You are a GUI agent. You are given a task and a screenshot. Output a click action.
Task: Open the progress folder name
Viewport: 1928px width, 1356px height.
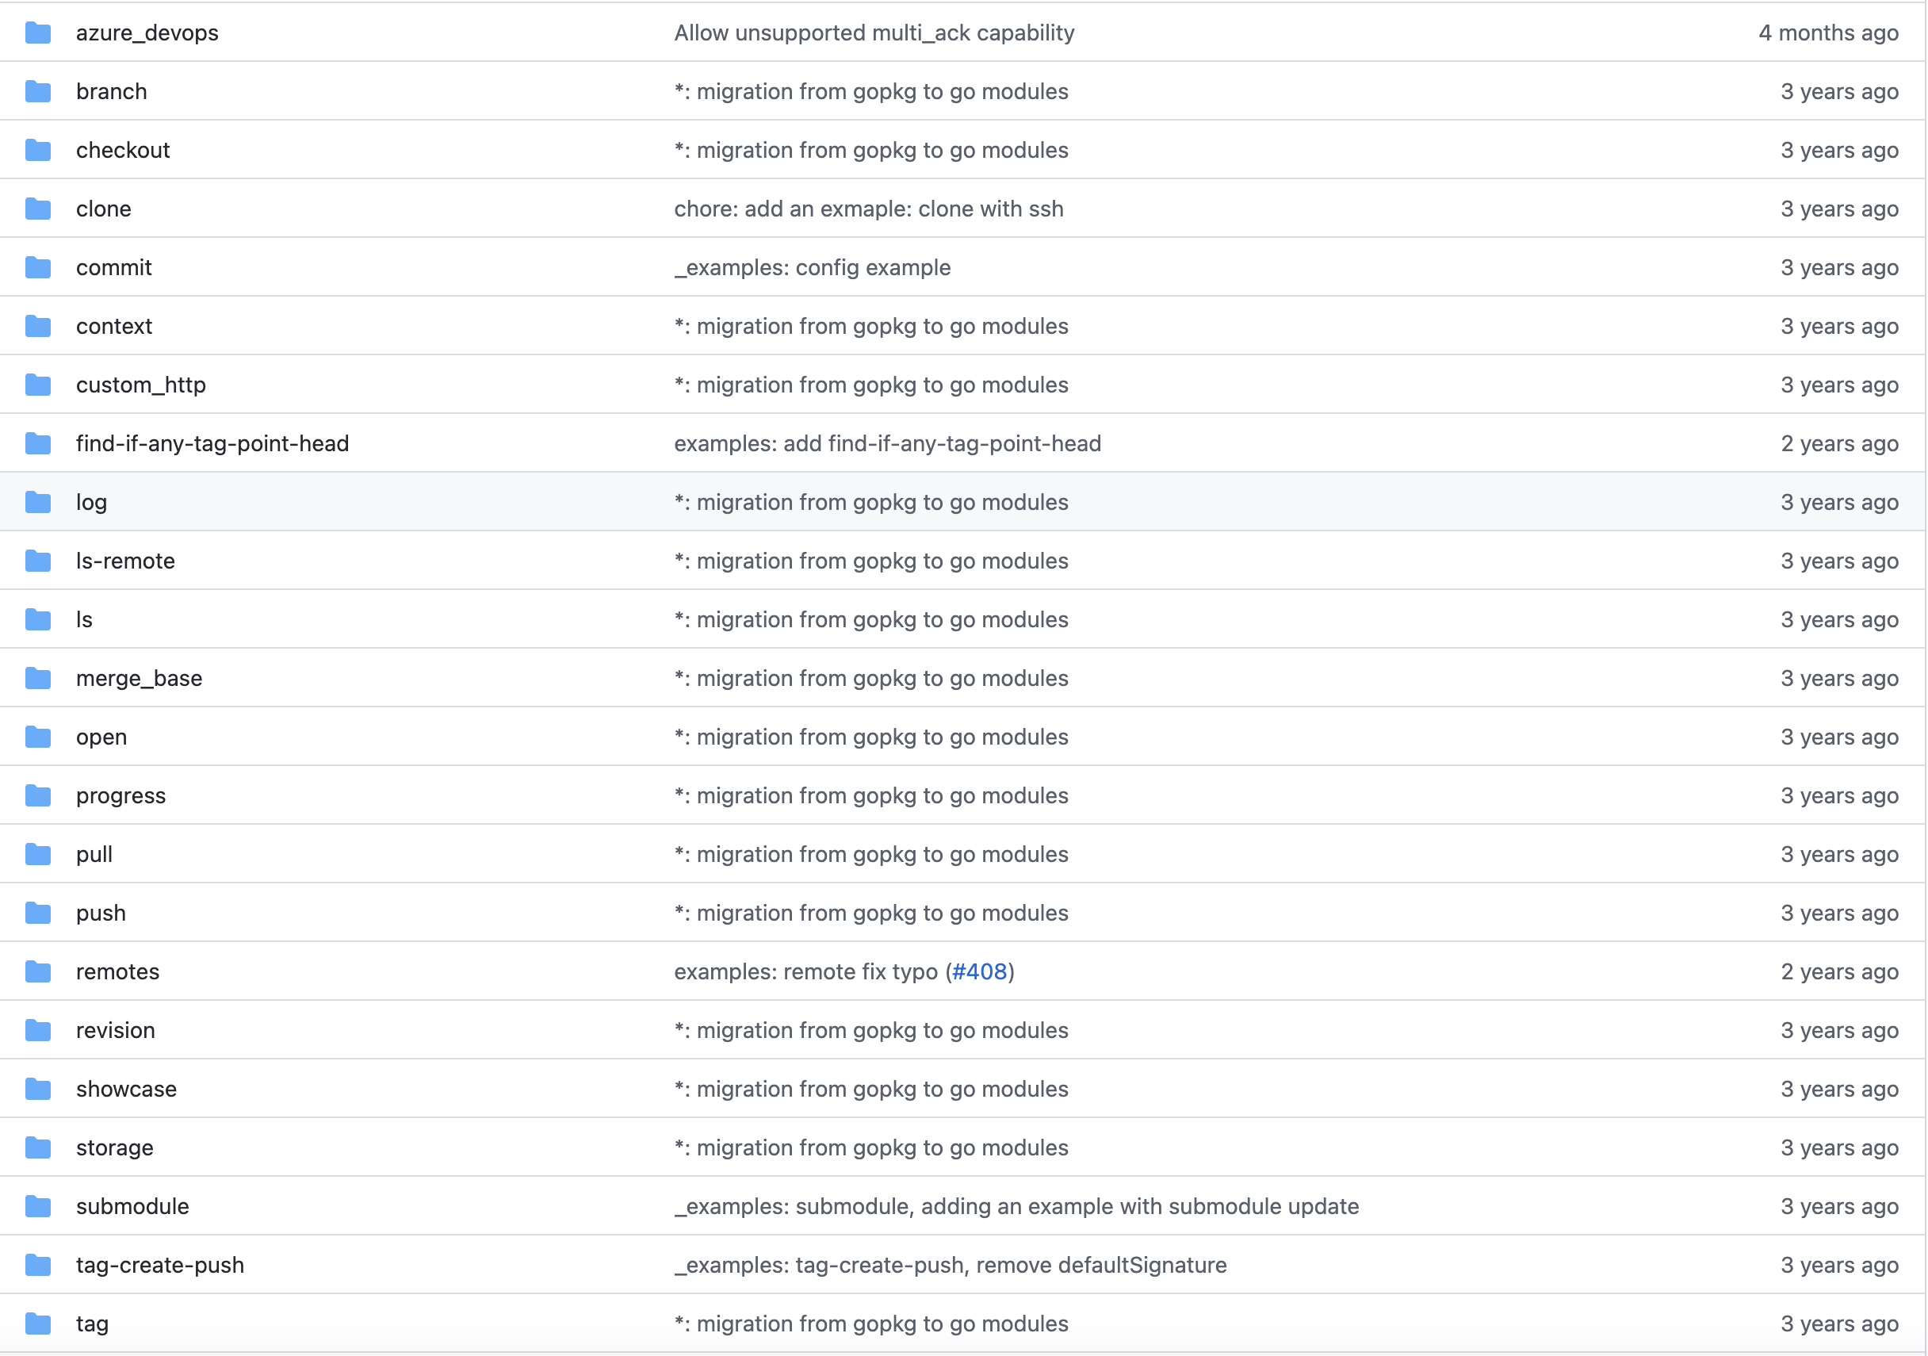tap(121, 795)
